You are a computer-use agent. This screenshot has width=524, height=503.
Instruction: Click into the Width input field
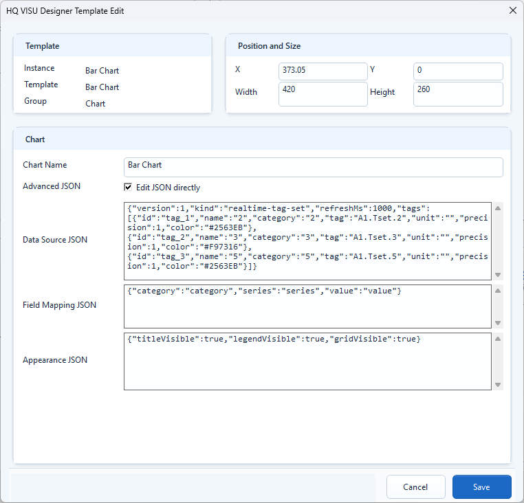coord(323,94)
